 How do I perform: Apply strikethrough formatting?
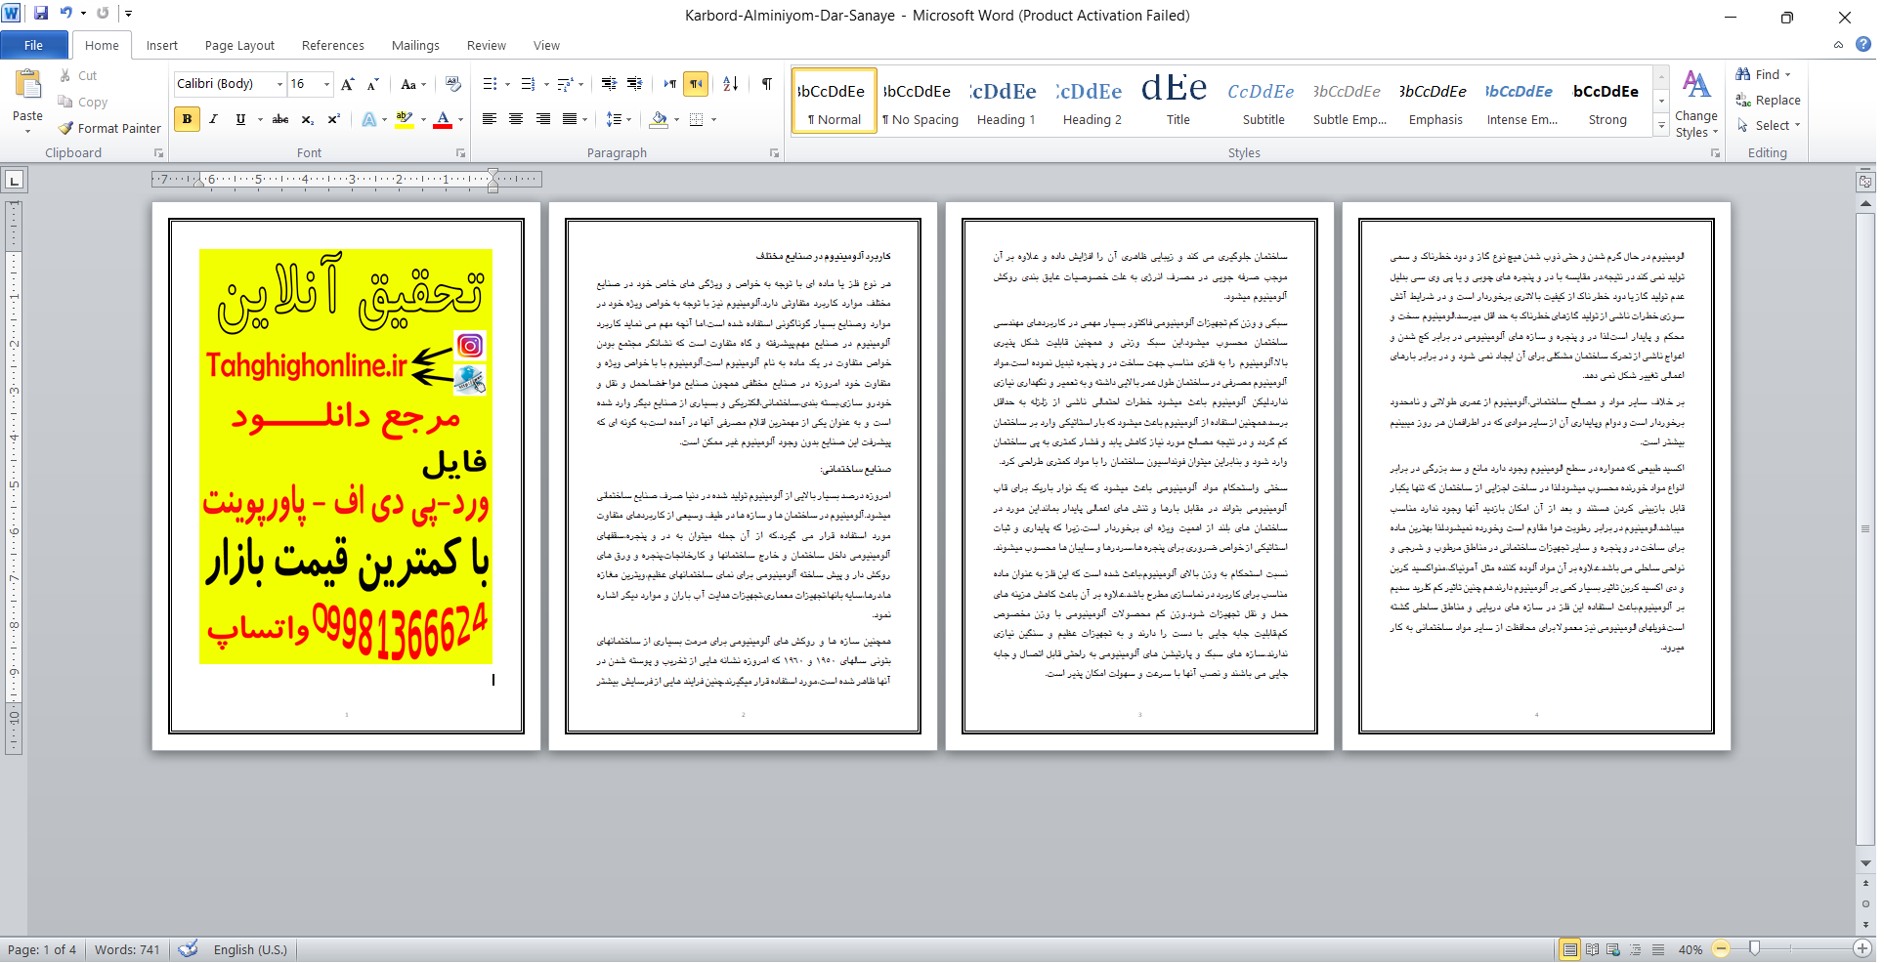[280, 119]
